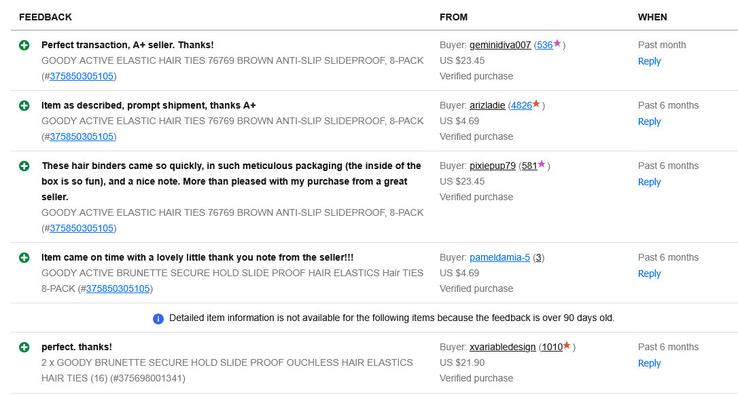Viewport: 738px width, 395px height.
Task: Click feedback score 4826 for arizladie
Action: coord(521,106)
